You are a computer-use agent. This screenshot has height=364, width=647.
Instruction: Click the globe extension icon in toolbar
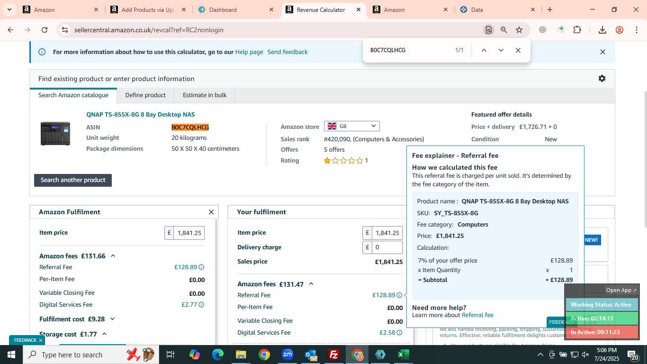click(x=543, y=30)
